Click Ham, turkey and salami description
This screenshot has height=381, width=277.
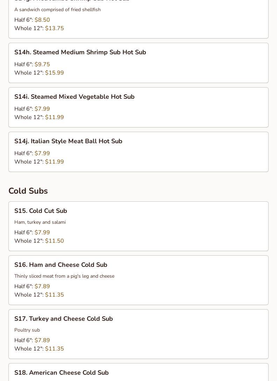click(40, 222)
